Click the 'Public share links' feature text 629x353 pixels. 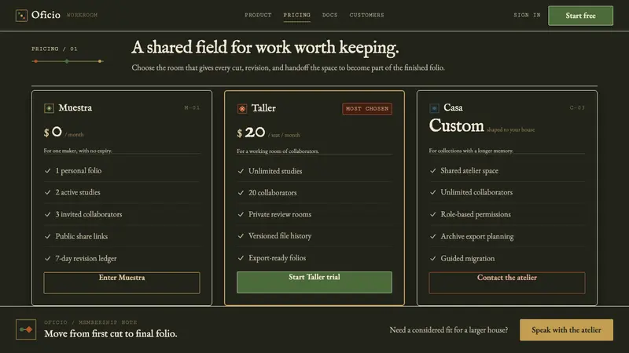(x=82, y=237)
